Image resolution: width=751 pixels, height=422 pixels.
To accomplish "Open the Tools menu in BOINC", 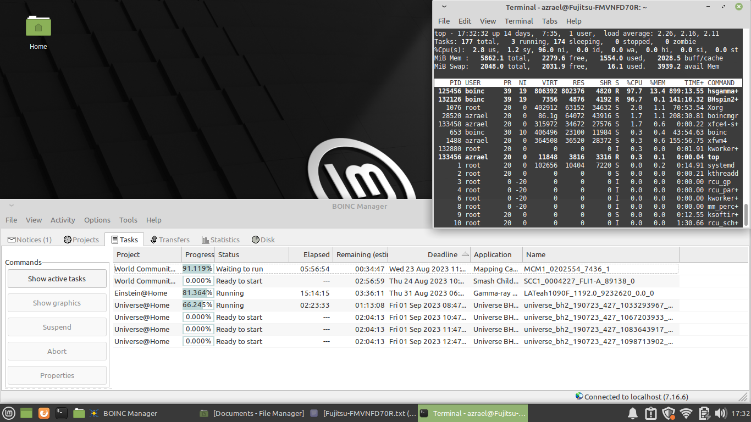I will click(x=128, y=220).
